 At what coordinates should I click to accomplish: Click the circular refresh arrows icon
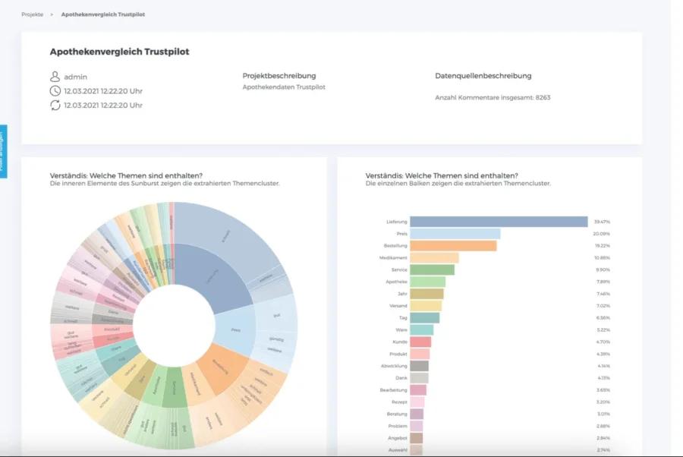[55, 105]
